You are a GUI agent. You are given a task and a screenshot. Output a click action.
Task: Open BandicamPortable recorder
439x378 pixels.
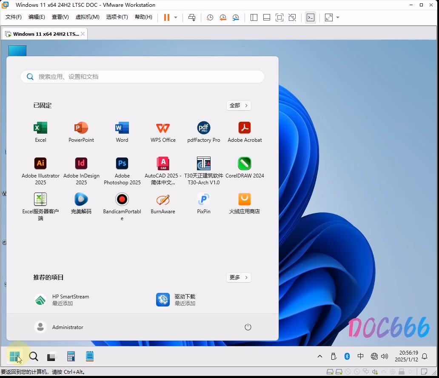(122, 206)
